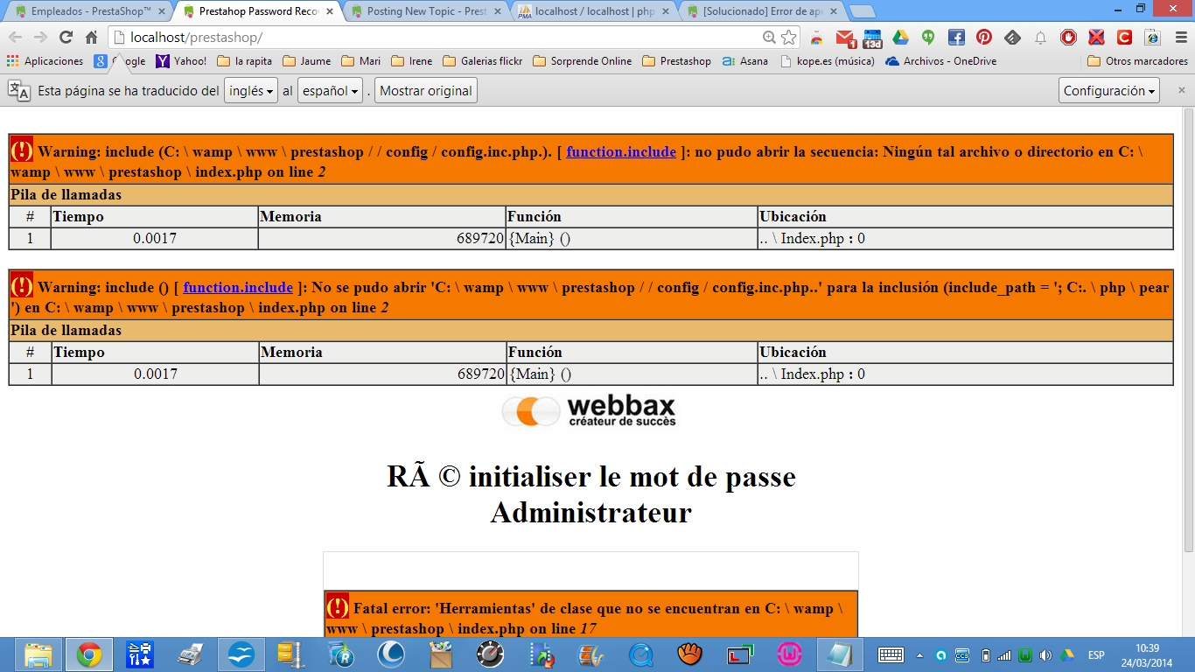
Task: Open the WampServer pink W taskbar icon
Action: click(791, 654)
